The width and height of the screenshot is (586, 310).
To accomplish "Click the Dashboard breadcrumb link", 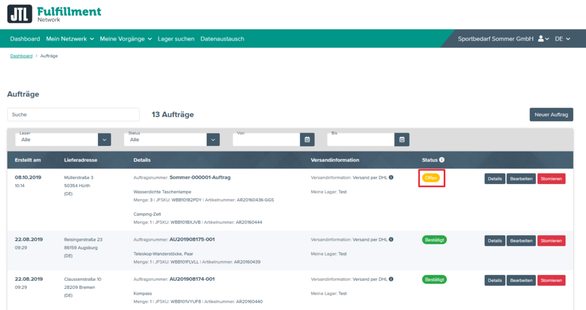I will pyautogui.click(x=21, y=56).
